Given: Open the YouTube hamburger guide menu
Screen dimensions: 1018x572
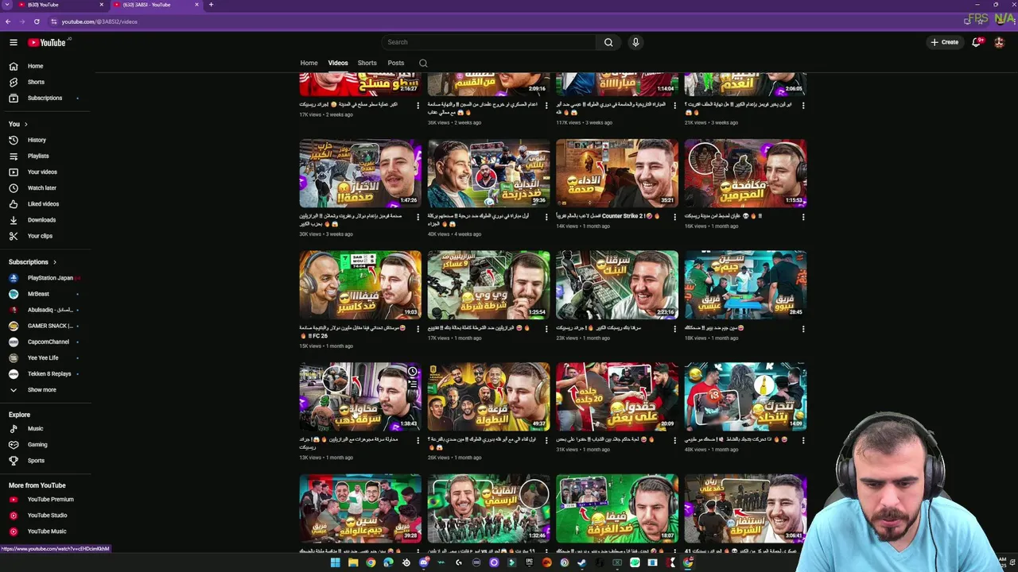Looking at the screenshot, I should tap(14, 42).
